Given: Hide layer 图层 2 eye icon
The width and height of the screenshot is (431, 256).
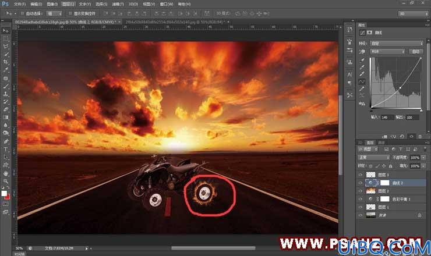Looking at the screenshot, I should coord(361,191).
